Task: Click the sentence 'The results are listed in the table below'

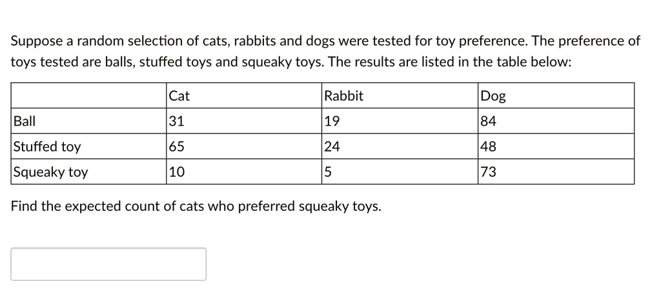Action: click(x=449, y=62)
